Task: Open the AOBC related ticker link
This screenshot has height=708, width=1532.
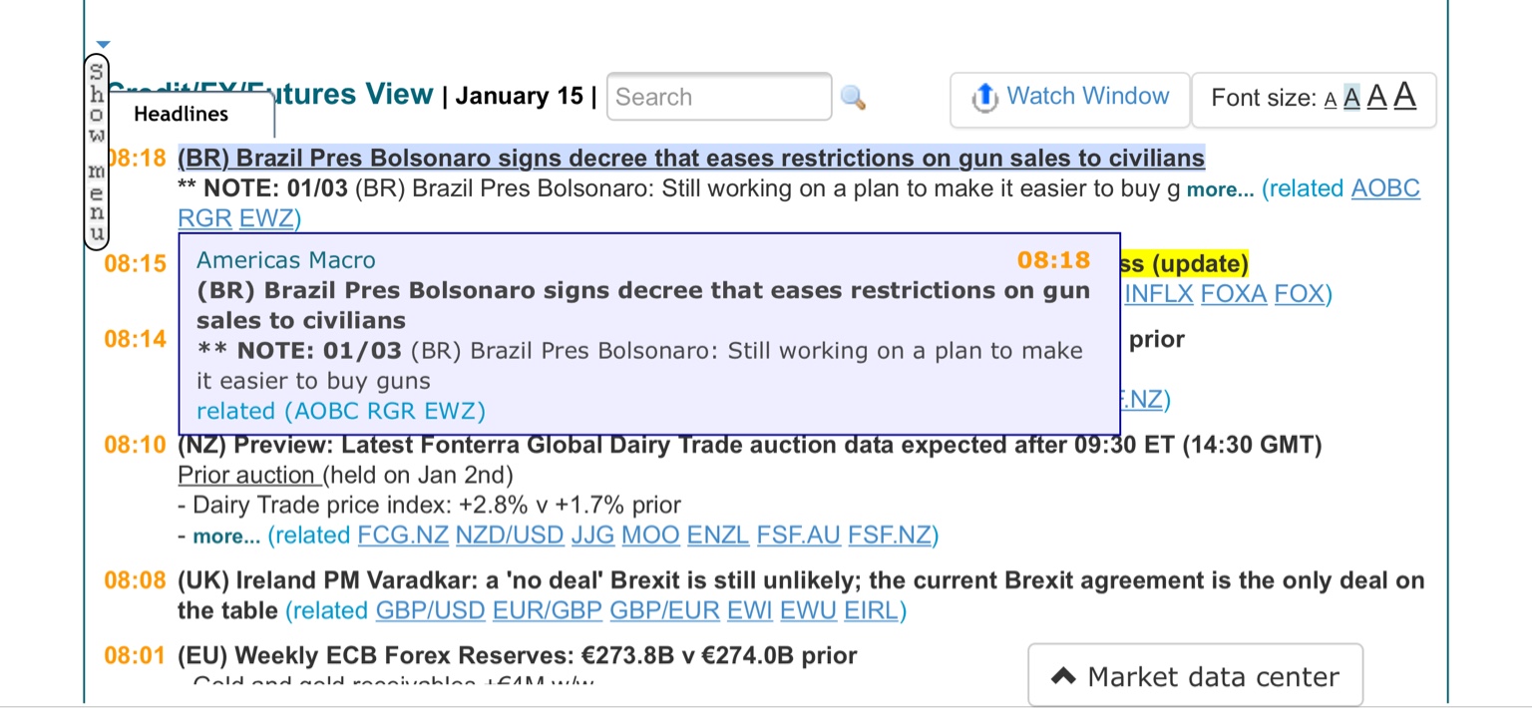Action: (x=1385, y=188)
